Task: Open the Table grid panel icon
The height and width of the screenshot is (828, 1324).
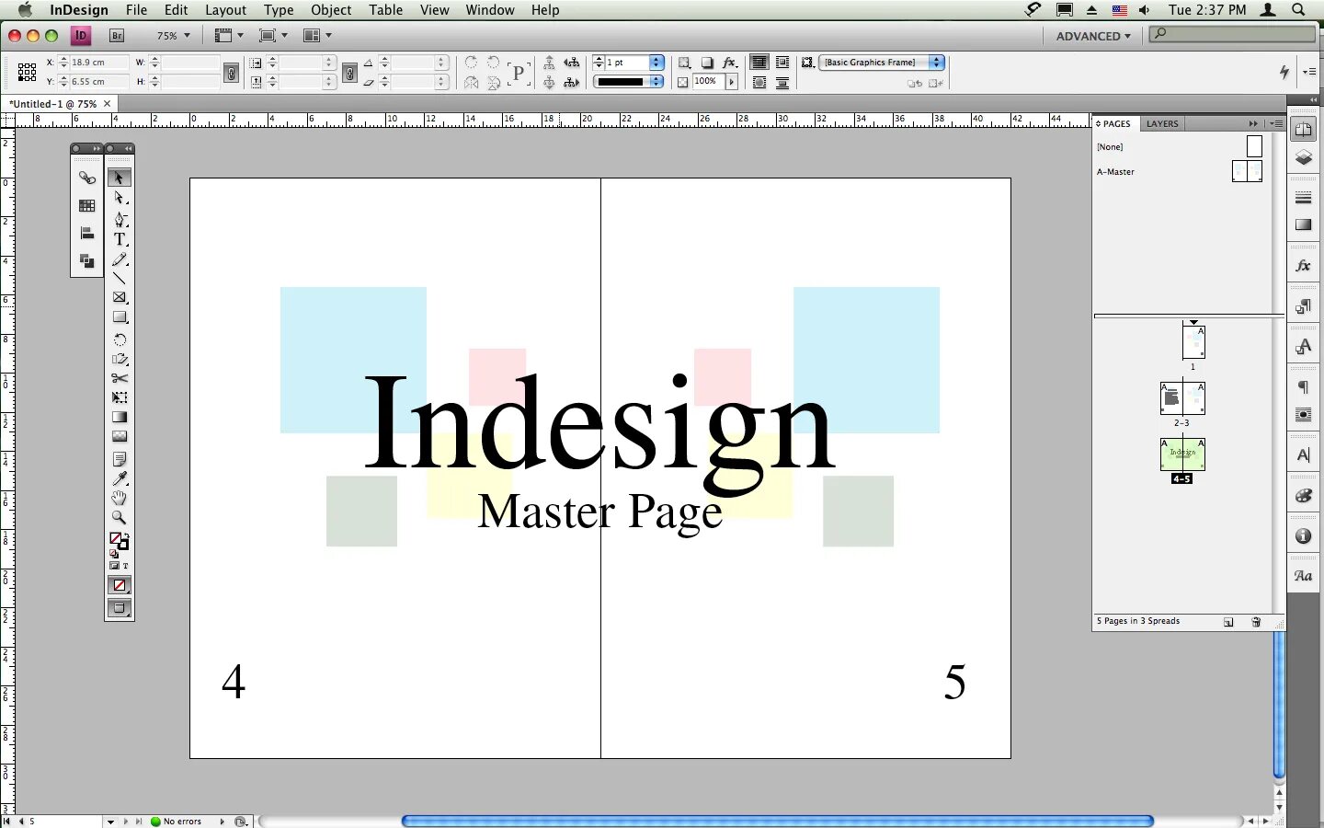Action: point(87,206)
